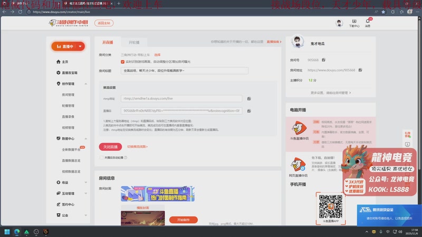Expand the 互动管理 section
The width and height of the screenshot is (422, 237).
click(x=85, y=193)
